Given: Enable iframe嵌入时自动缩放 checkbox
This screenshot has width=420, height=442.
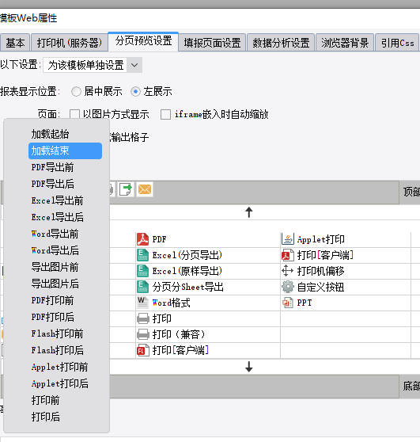Looking at the screenshot, I should [165, 114].
